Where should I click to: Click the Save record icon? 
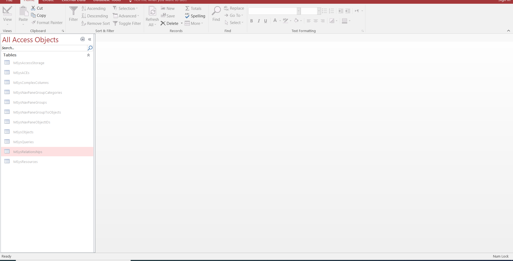pos(163,16)
